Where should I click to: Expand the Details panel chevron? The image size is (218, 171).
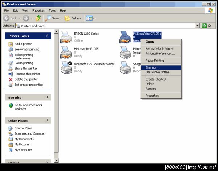click(x=47, y=162)
